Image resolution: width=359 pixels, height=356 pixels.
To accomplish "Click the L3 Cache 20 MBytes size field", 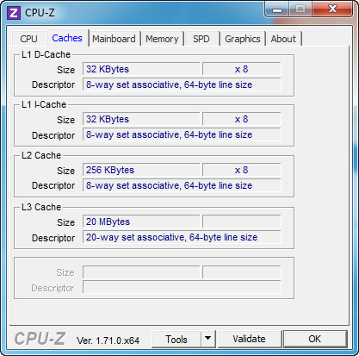I will coord(141,222).
